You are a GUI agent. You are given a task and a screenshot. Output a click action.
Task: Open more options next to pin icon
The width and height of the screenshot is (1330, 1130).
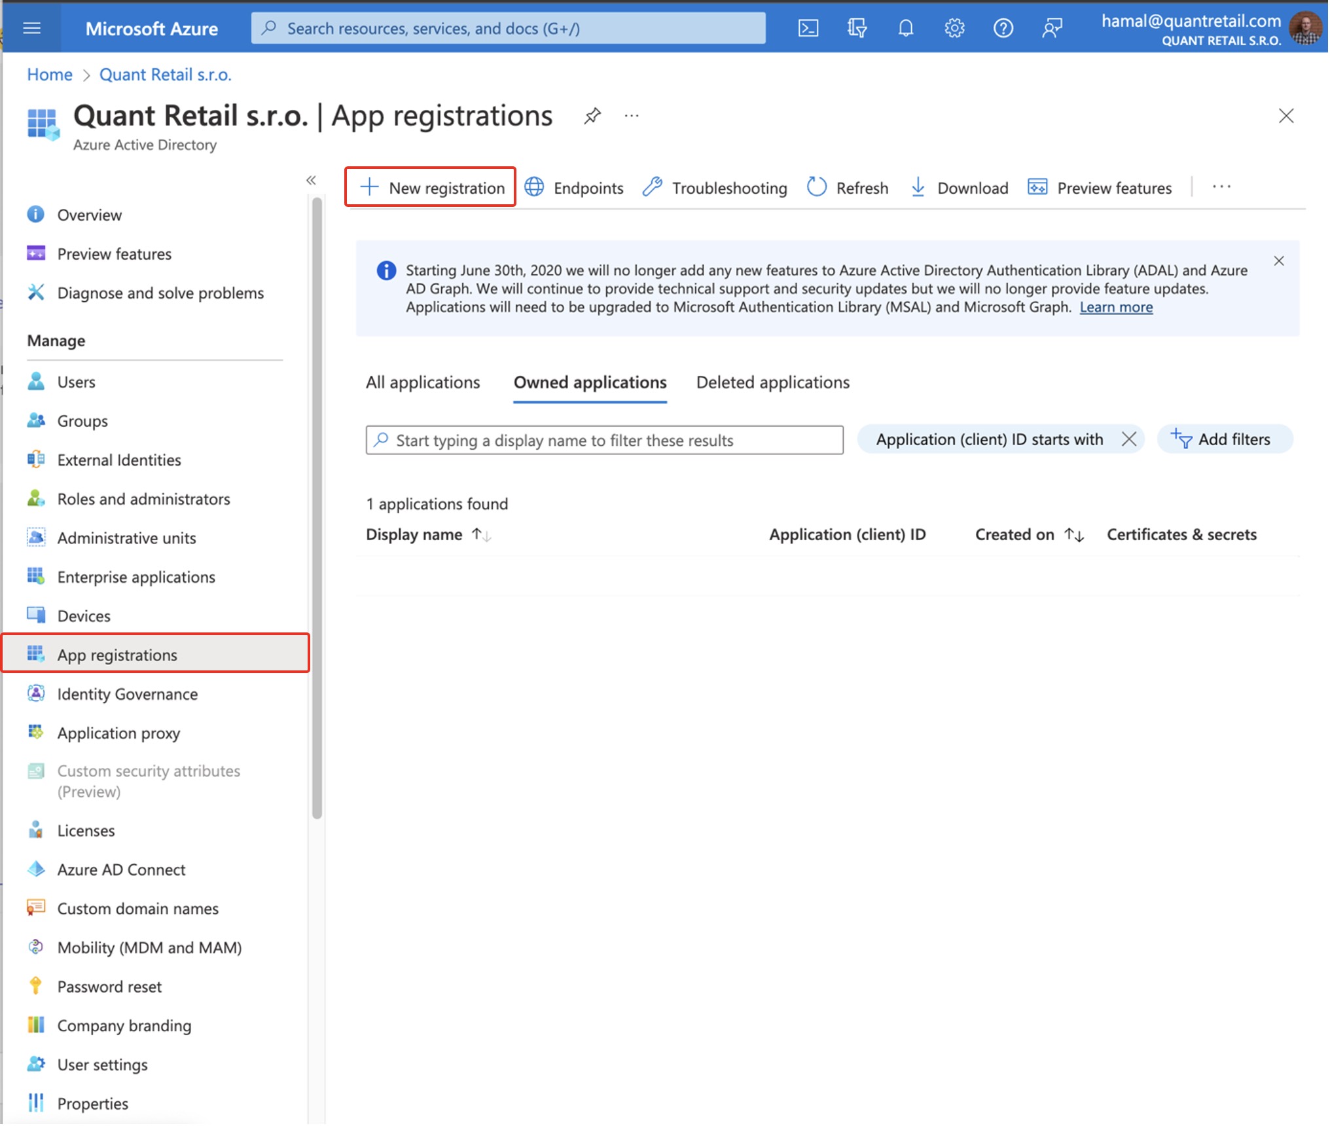[632, 116]
